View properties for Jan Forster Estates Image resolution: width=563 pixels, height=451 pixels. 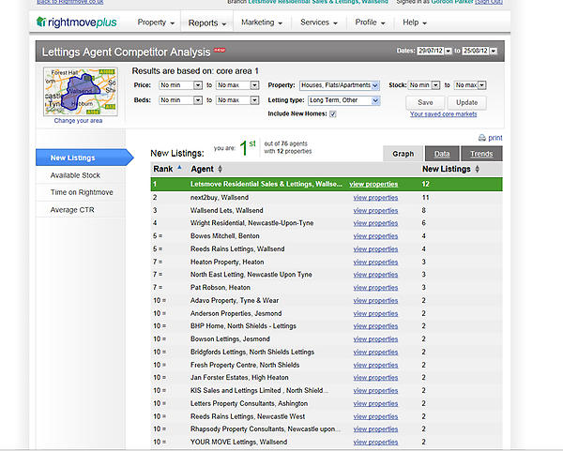pos(375,378)
